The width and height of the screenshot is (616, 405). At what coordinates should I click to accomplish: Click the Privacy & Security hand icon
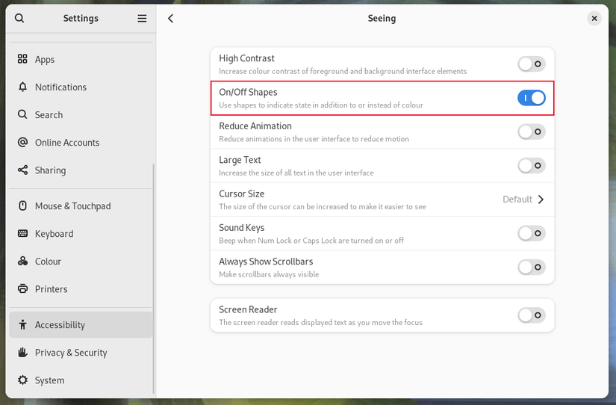[23, 352]
